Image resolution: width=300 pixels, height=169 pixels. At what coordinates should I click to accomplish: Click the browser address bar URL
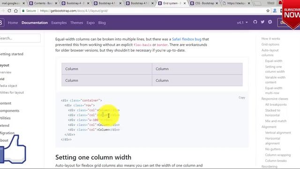[74, 11]
